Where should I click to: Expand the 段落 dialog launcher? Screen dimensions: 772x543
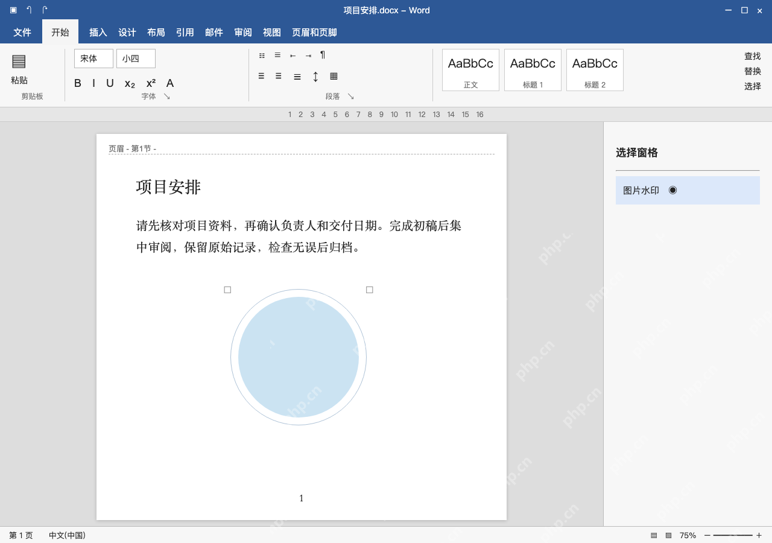[350, 97]
